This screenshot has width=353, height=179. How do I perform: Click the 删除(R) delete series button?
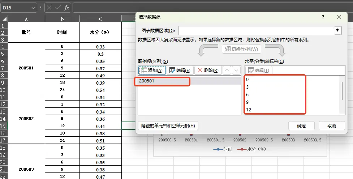coord(208,71)
